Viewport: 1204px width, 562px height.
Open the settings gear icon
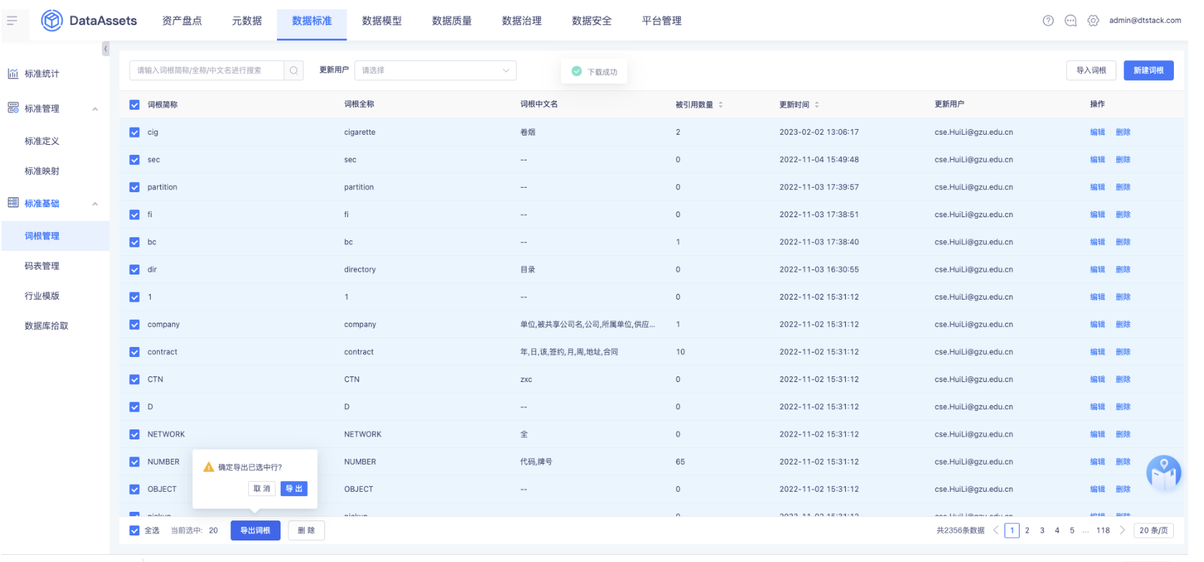point(1093,21)
